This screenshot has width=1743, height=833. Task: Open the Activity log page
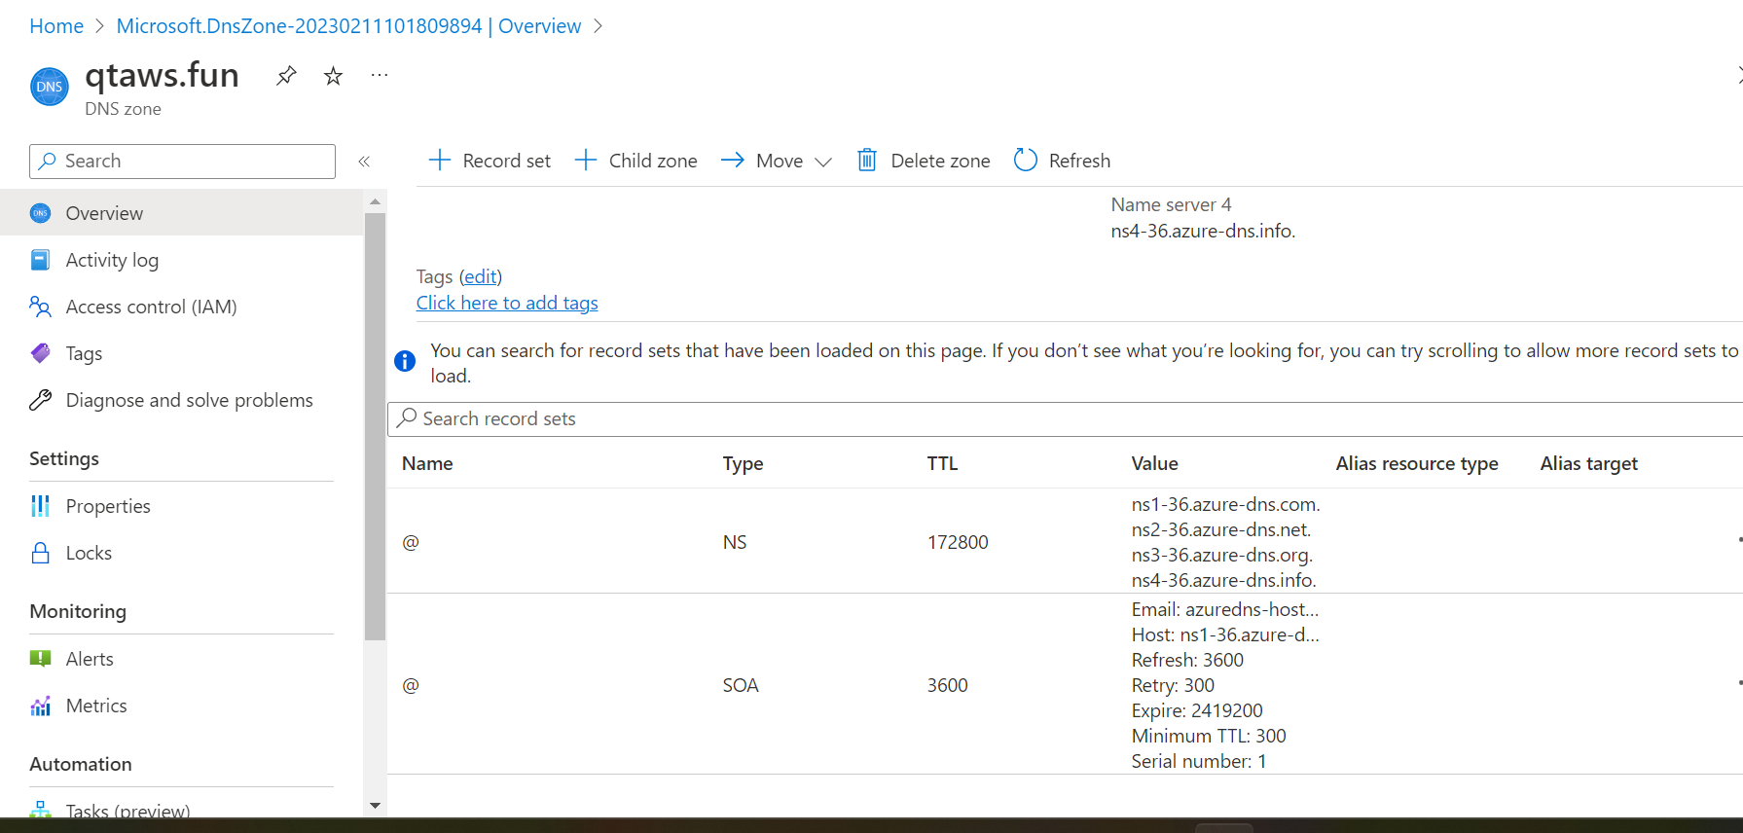point(112,260)
